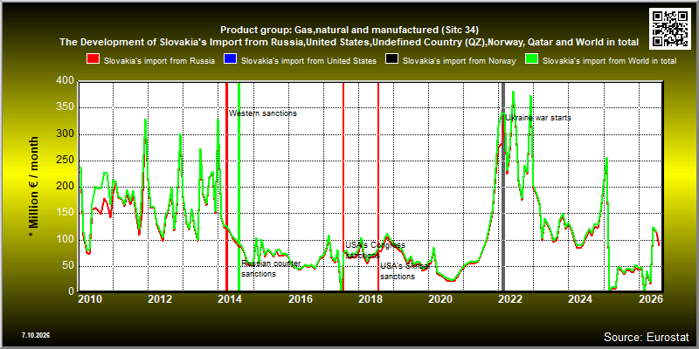The image size is (699, 349).
Task: Click the date '7.10.2026' text
Action: pos(36,335)
